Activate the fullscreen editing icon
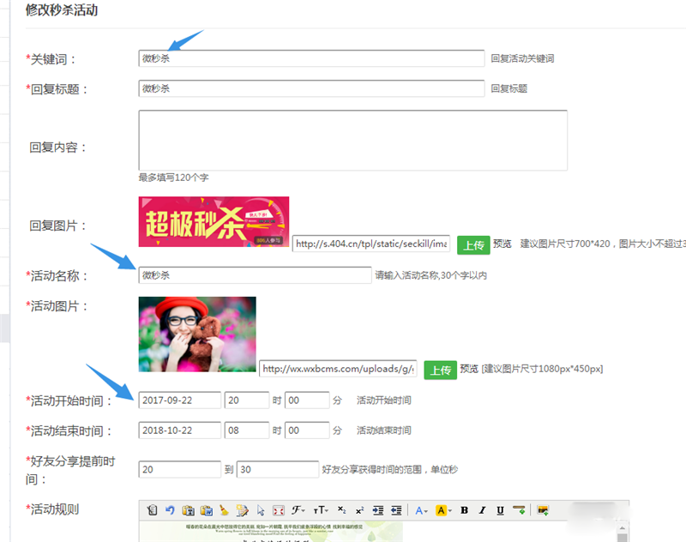The image size is (686, 542). point(277,510)
